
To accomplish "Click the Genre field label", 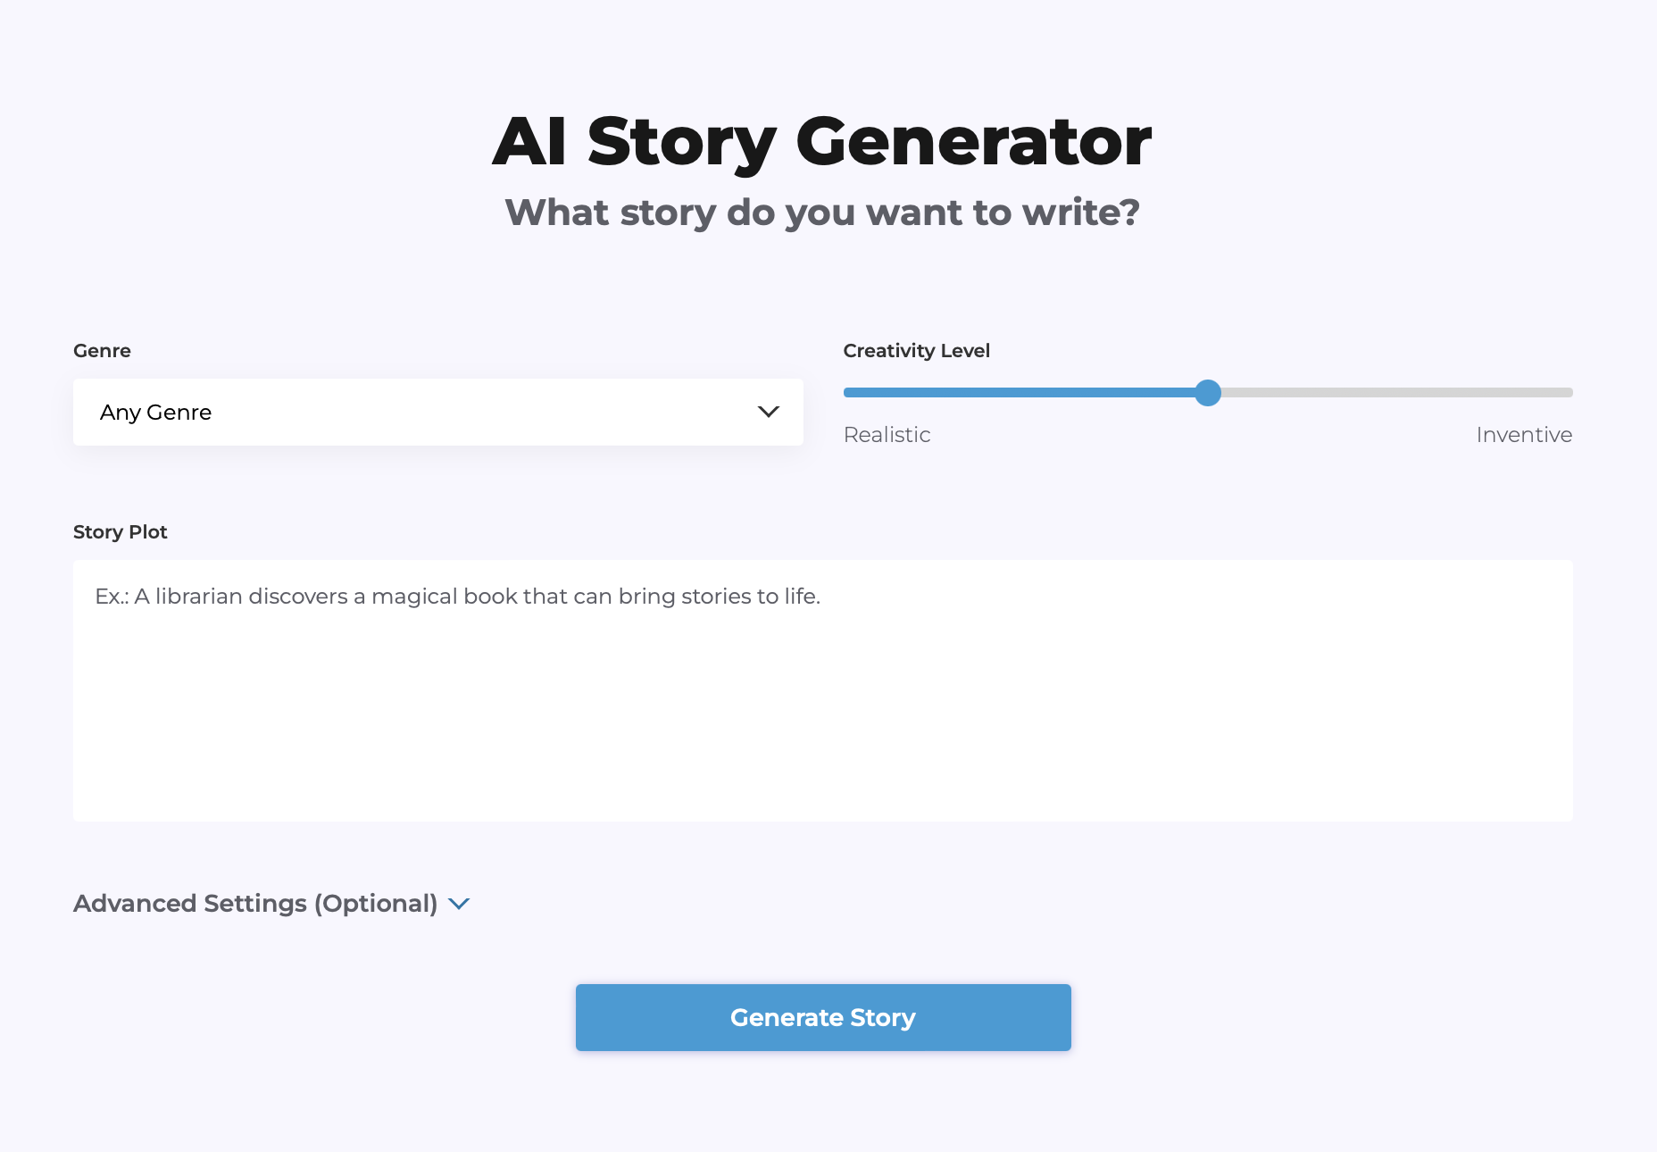I will tap(102, 351).
